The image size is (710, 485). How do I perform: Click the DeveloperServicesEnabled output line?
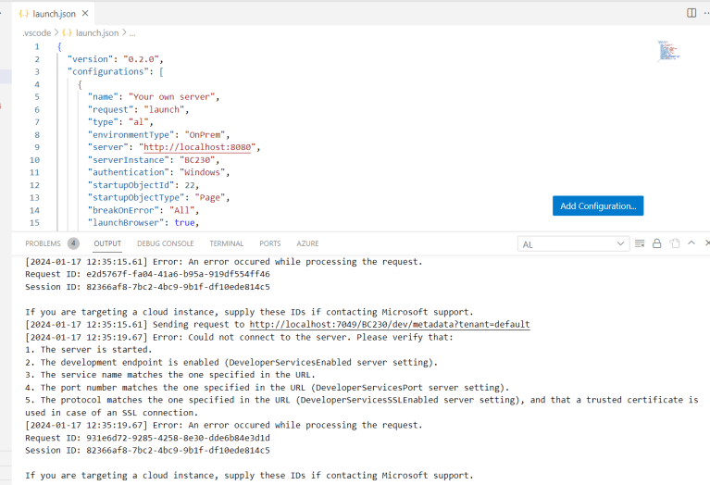231,362
